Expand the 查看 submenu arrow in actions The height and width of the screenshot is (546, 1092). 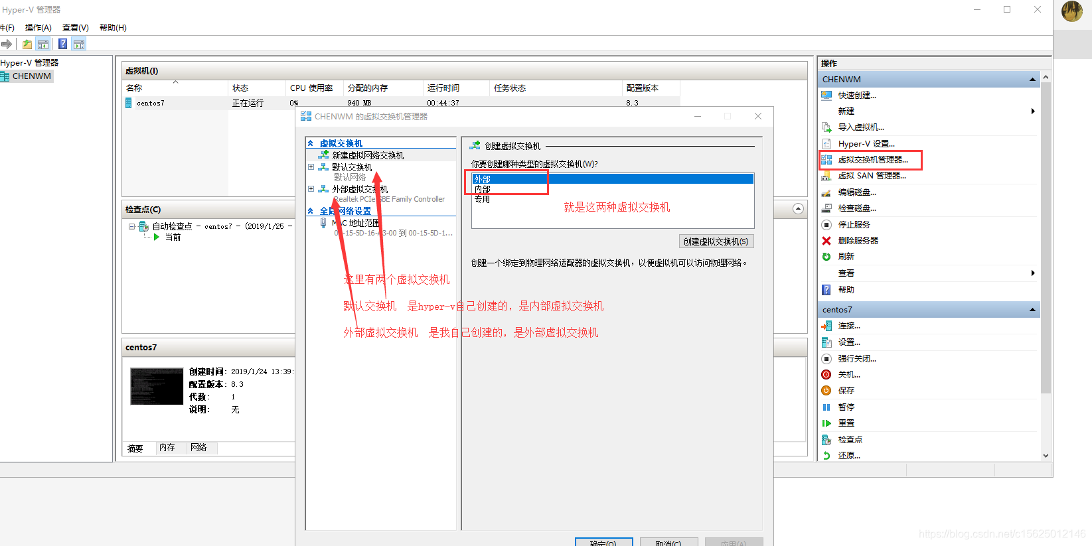1033,273
